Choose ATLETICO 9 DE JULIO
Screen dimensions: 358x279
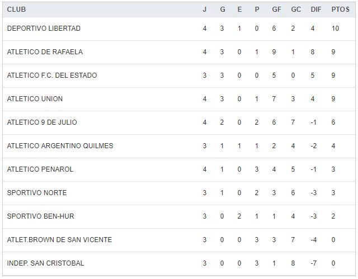click(x=42, y=122)
